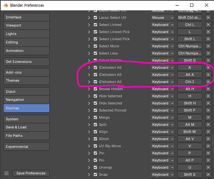The height and width of the screenshot is (179, 214).
Task: Remove the Select Linked Pick entry bound to Shift L
Action: (208, 39)
